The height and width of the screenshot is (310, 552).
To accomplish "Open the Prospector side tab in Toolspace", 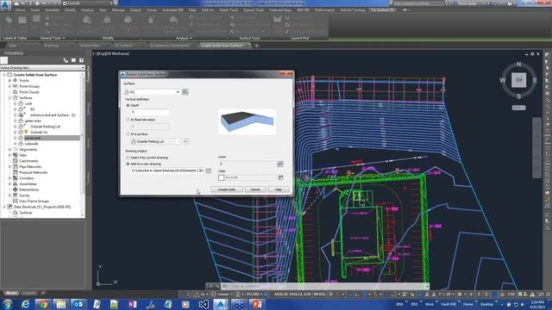I will click(x=88, y=74).
